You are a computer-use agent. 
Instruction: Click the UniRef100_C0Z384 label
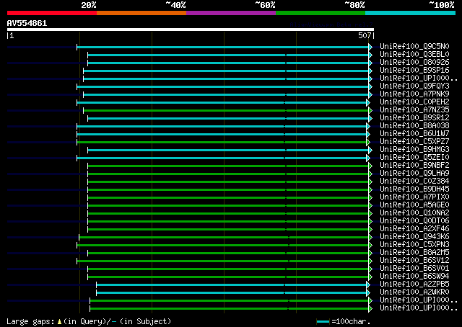point(414,181)
